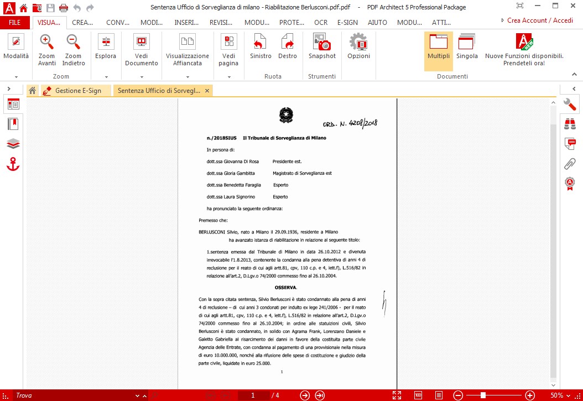This screenshot has width=583, height=401.
Task: Close Sentenza Ufficio di Sorvegl... tab
Action: [207, 91]
